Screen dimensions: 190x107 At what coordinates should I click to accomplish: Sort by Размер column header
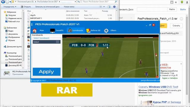point(105,11)
